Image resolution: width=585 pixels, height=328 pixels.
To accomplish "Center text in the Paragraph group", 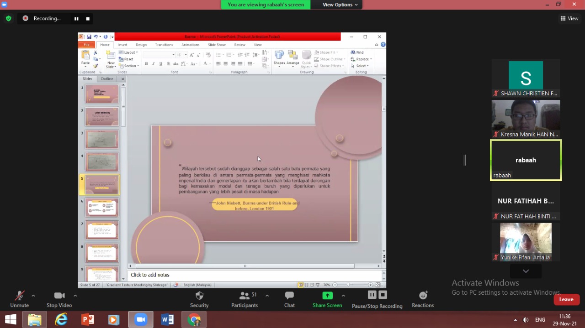I will (226, 64).
